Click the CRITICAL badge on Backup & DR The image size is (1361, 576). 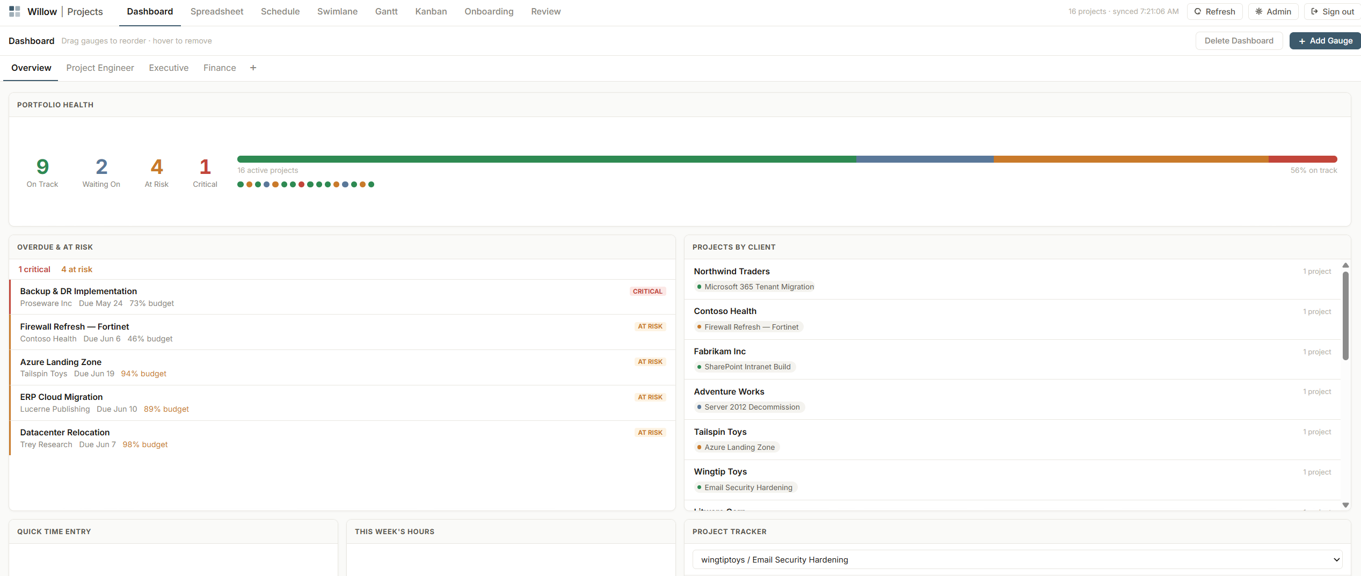pos(647,291)
